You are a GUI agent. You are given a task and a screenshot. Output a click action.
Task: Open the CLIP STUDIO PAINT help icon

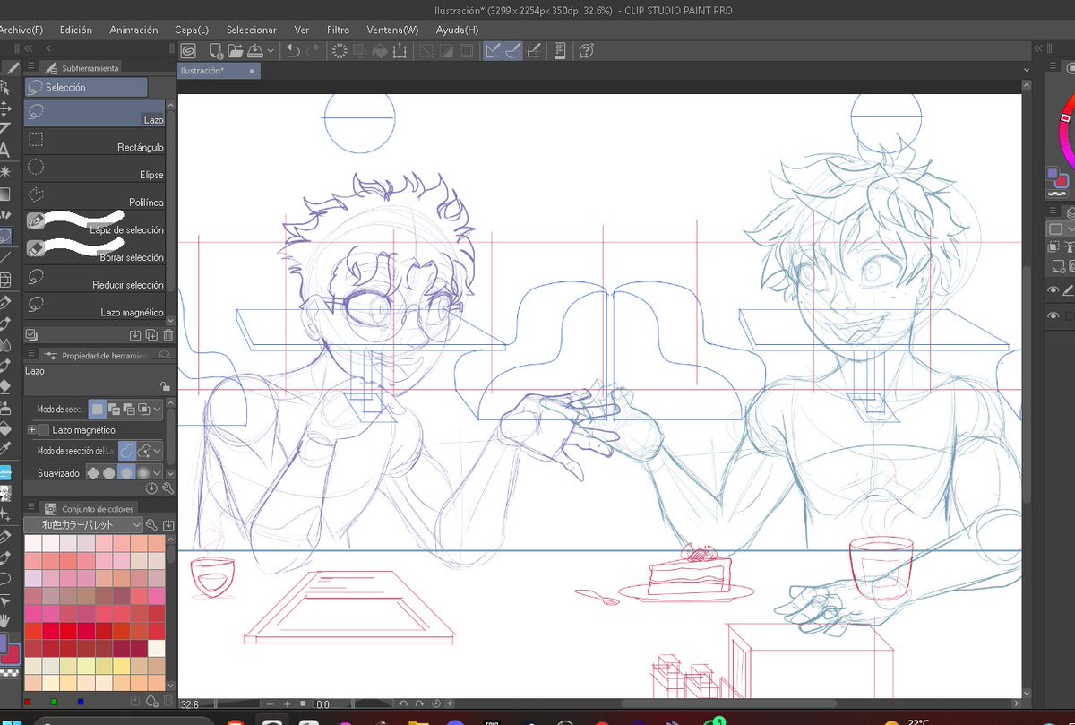586,51
